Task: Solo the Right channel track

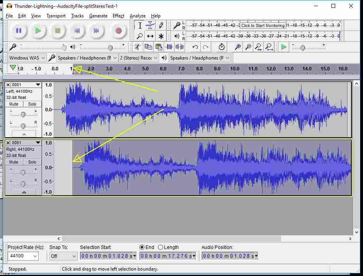Action: pos(32,162)
